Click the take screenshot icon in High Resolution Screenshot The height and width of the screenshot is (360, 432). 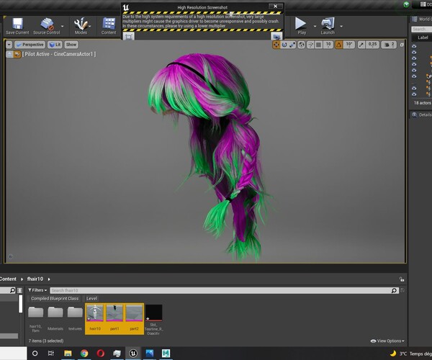[x=276, y=36]
